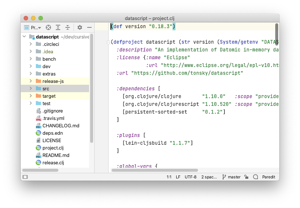300x208 pixels.
Task: Select the LICENSE file name
Action: [52, 141]
